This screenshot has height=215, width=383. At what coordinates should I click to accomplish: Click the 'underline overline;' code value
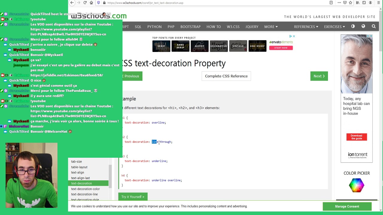coord(167,180)
